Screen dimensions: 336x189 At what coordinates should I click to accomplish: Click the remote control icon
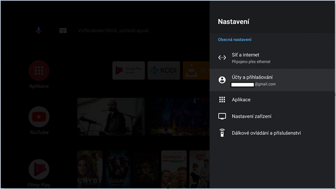[x=222, y=133]
